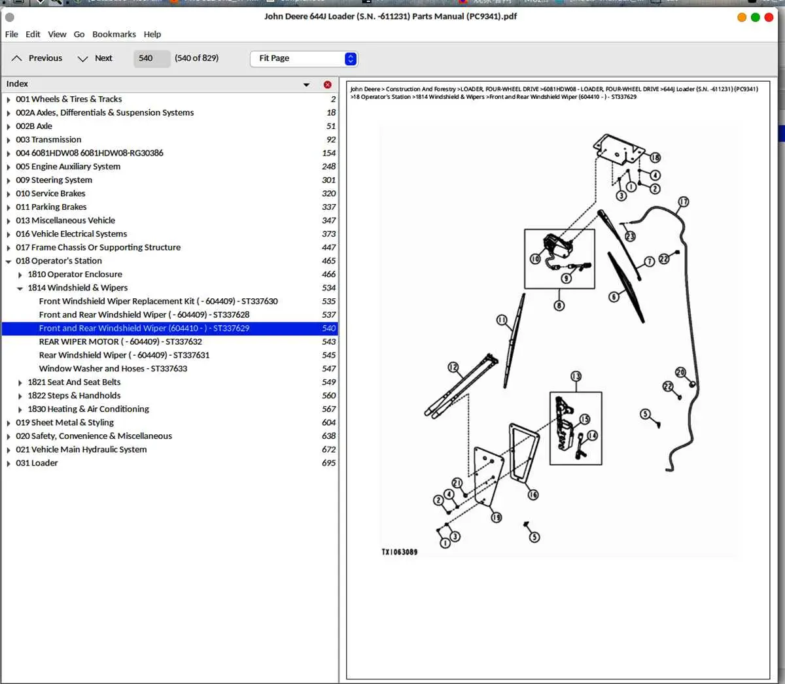Expand 1810 Operator Enclosure
Screen dimensions: 785x684
(x=20, y=275)
